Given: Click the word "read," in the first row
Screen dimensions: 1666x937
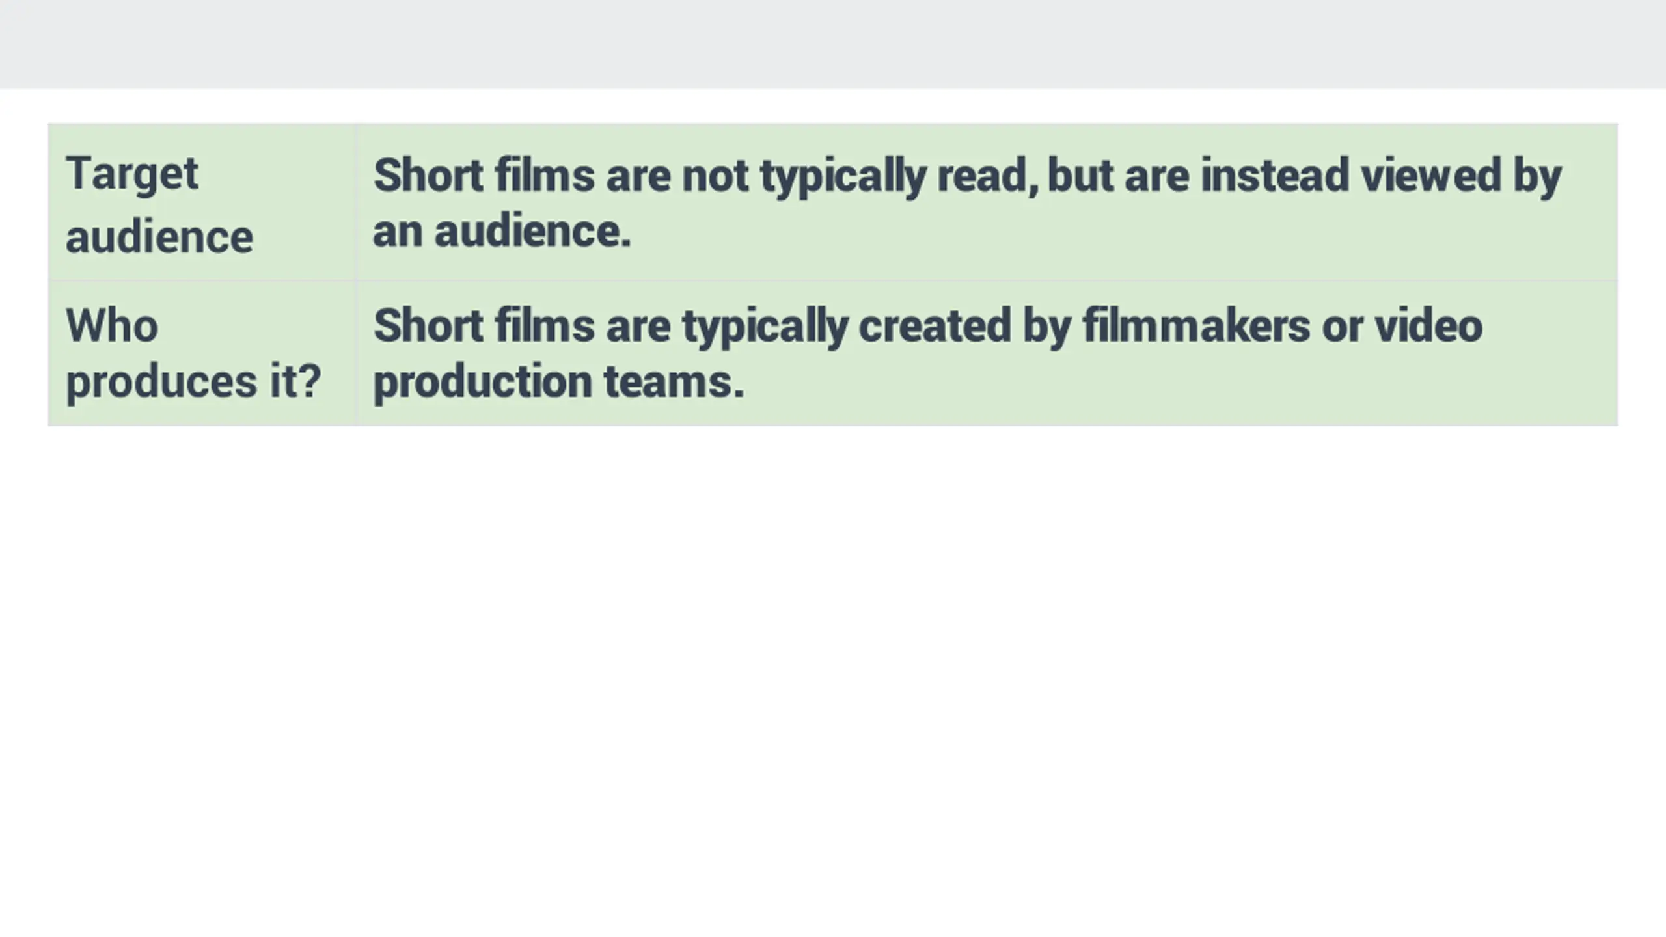Looking at the screenshot, I should coord(987,176).
